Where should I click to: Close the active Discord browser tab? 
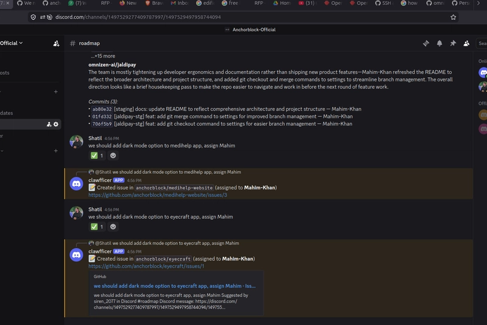8,3
